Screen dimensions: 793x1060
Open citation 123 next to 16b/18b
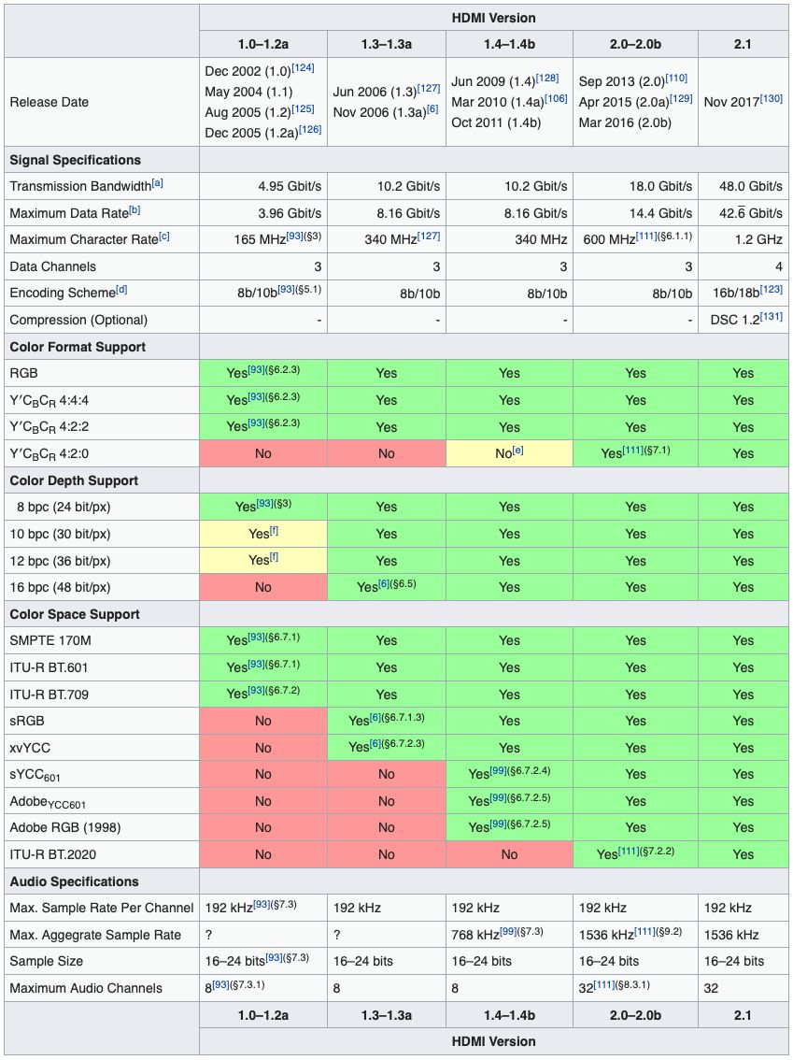click(x=772, y=290)
